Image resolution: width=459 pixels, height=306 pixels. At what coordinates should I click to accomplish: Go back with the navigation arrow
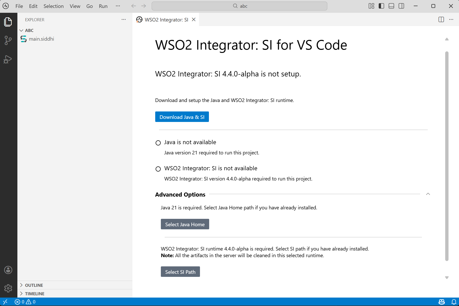tap(133, 6)
